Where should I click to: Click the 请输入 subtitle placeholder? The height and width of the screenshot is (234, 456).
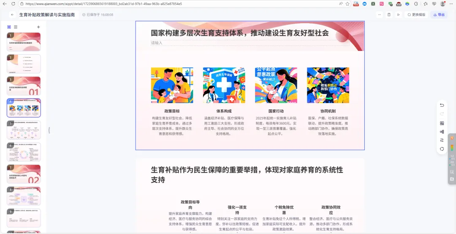tap(250, 43)
